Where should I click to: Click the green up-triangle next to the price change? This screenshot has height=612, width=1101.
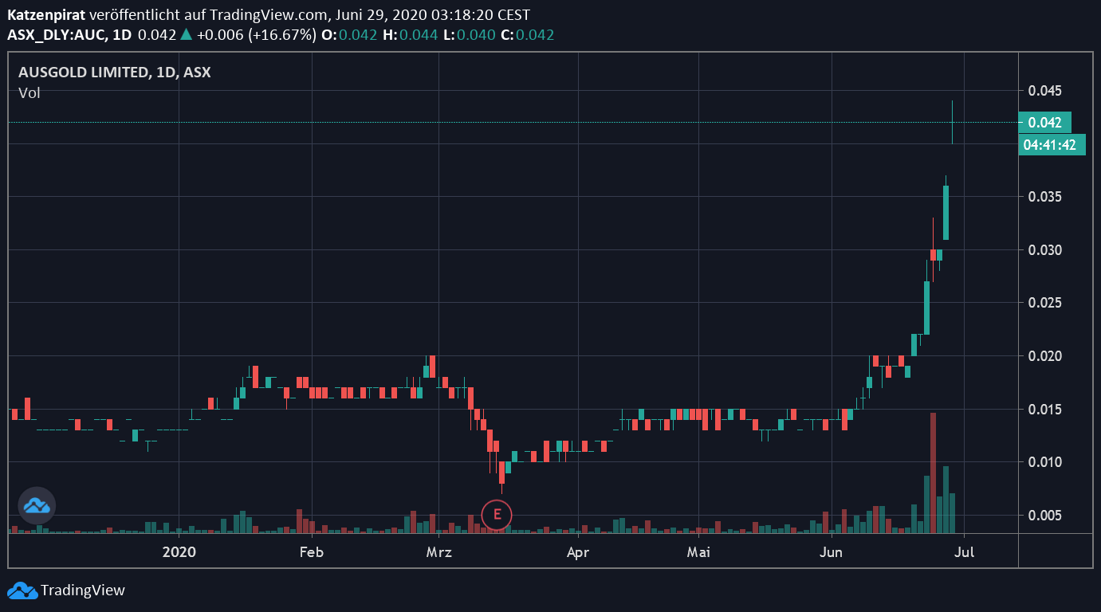(186, 34)
